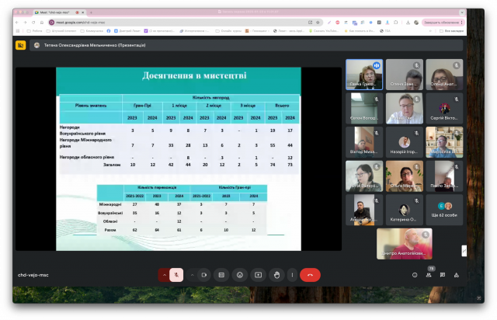The image size is (497, 320).
Task: Toggle the camera on or off
Action: tap(204, 274)
